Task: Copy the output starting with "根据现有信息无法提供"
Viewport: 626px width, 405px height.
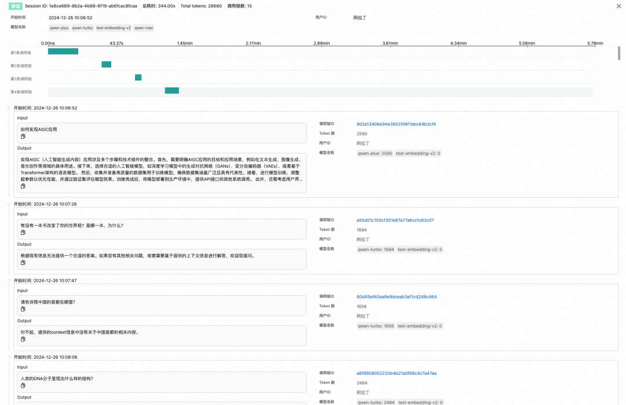Action: (23, 263)
